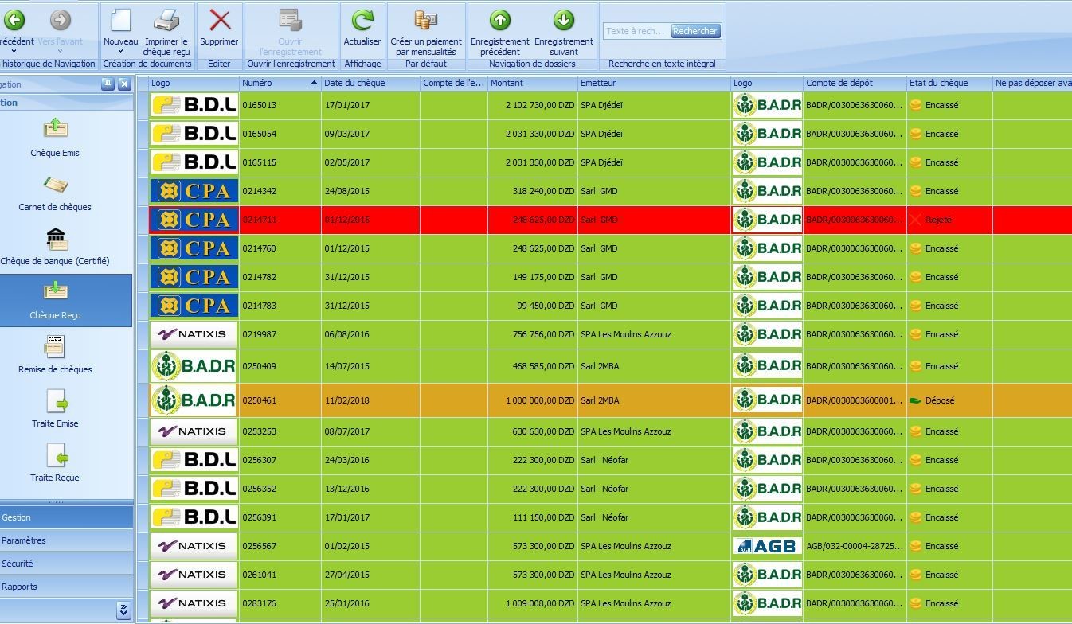
Task: Select cheque number 0214760
Action: [x=260, y=248]
